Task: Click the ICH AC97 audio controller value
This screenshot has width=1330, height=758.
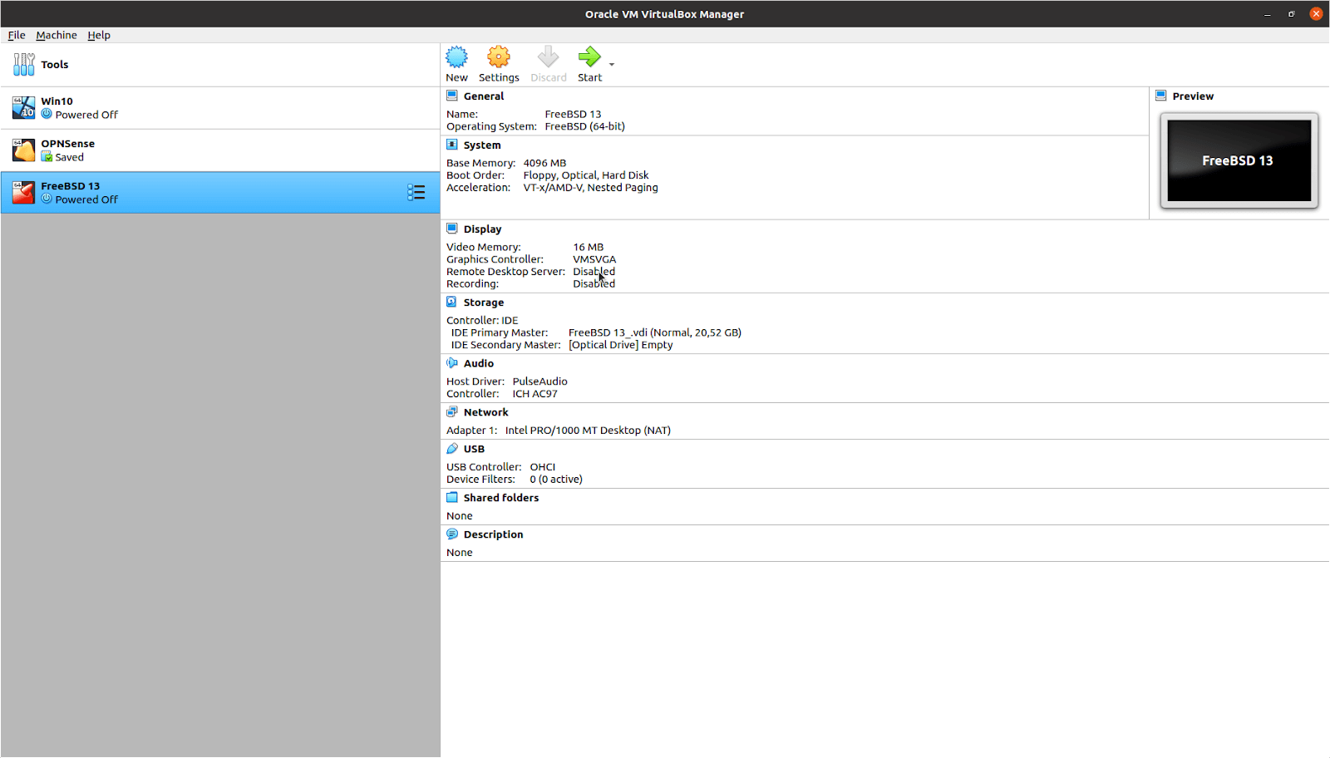Action: tap(534, 394)
